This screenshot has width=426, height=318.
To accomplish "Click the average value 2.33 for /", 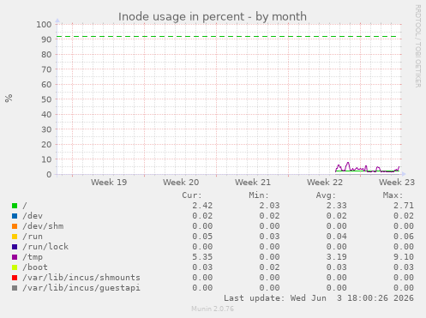I will 336,206.
